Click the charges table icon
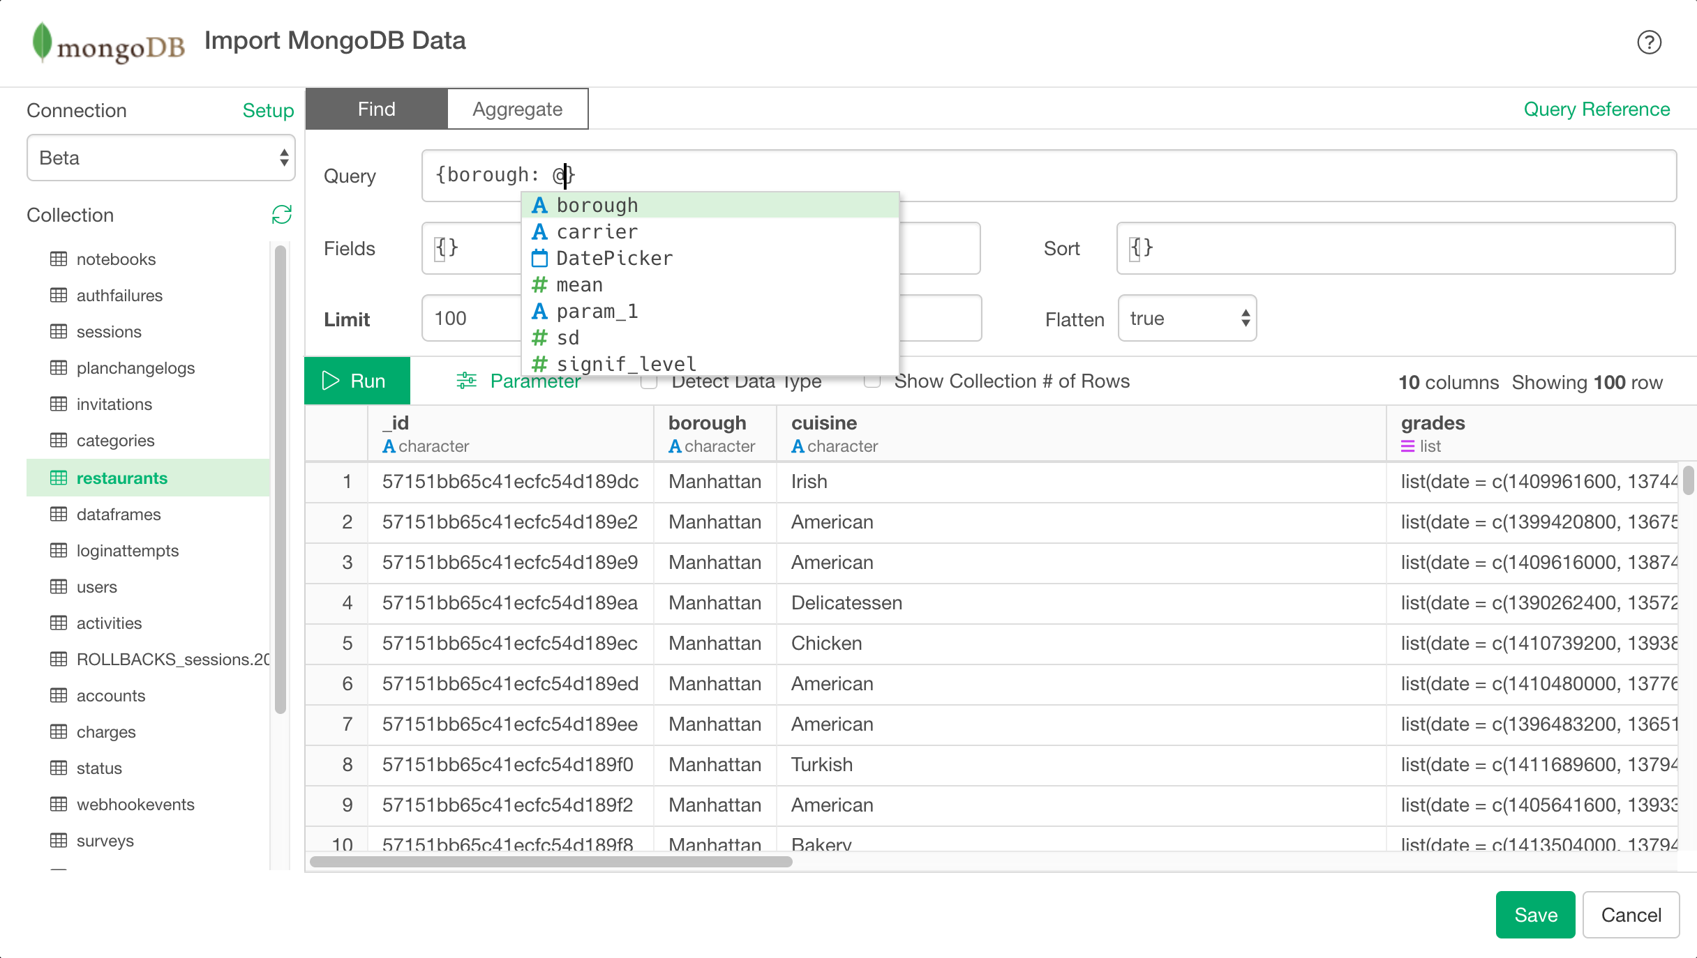 (59, 731)
